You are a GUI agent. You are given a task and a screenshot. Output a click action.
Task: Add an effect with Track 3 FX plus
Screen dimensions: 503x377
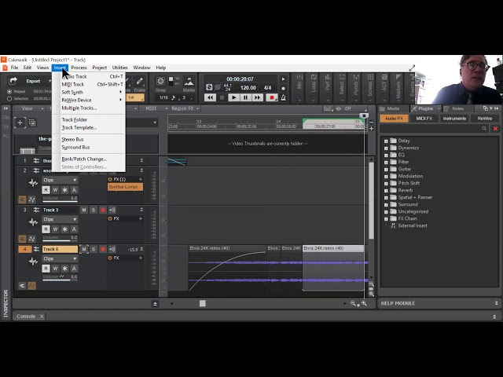141,218
